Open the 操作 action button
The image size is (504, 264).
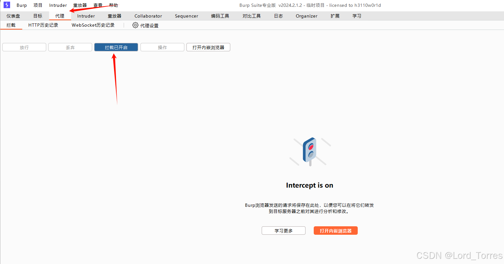(x=162, y=47)
